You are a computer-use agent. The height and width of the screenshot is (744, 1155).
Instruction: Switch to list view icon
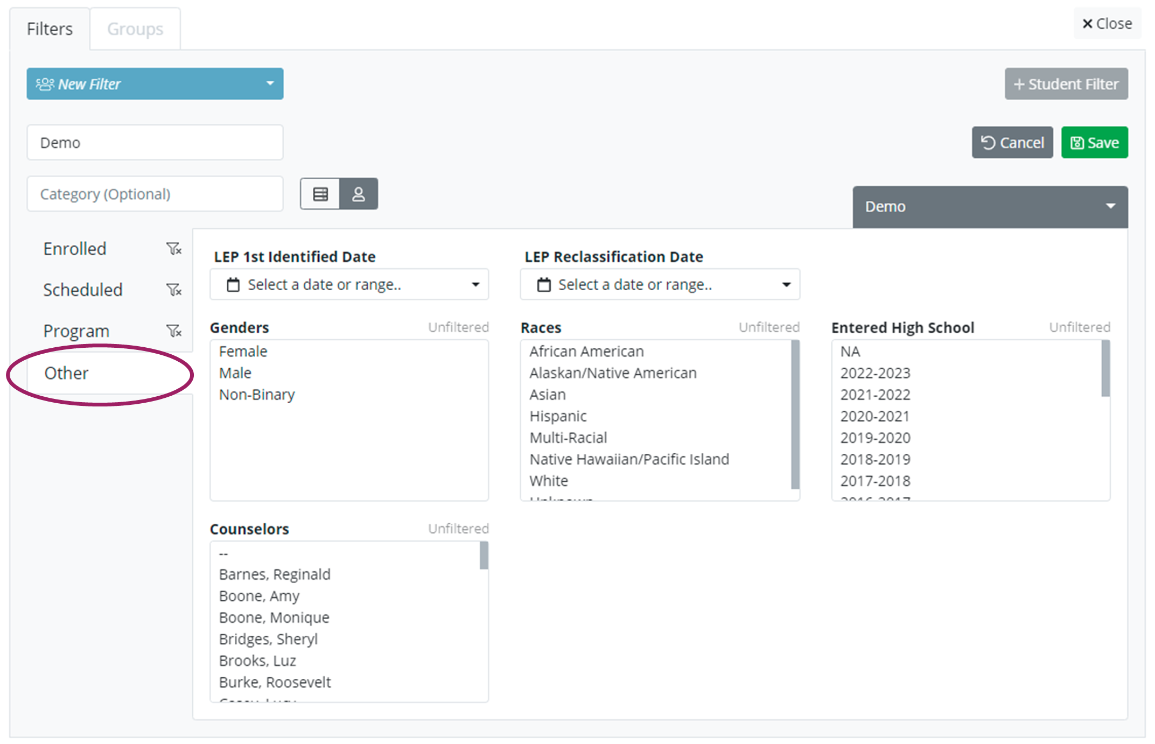click(320, 194)
